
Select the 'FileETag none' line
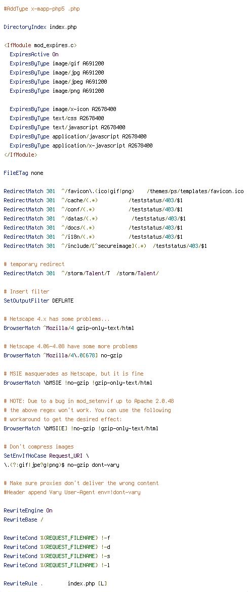(x=23, y=173)
